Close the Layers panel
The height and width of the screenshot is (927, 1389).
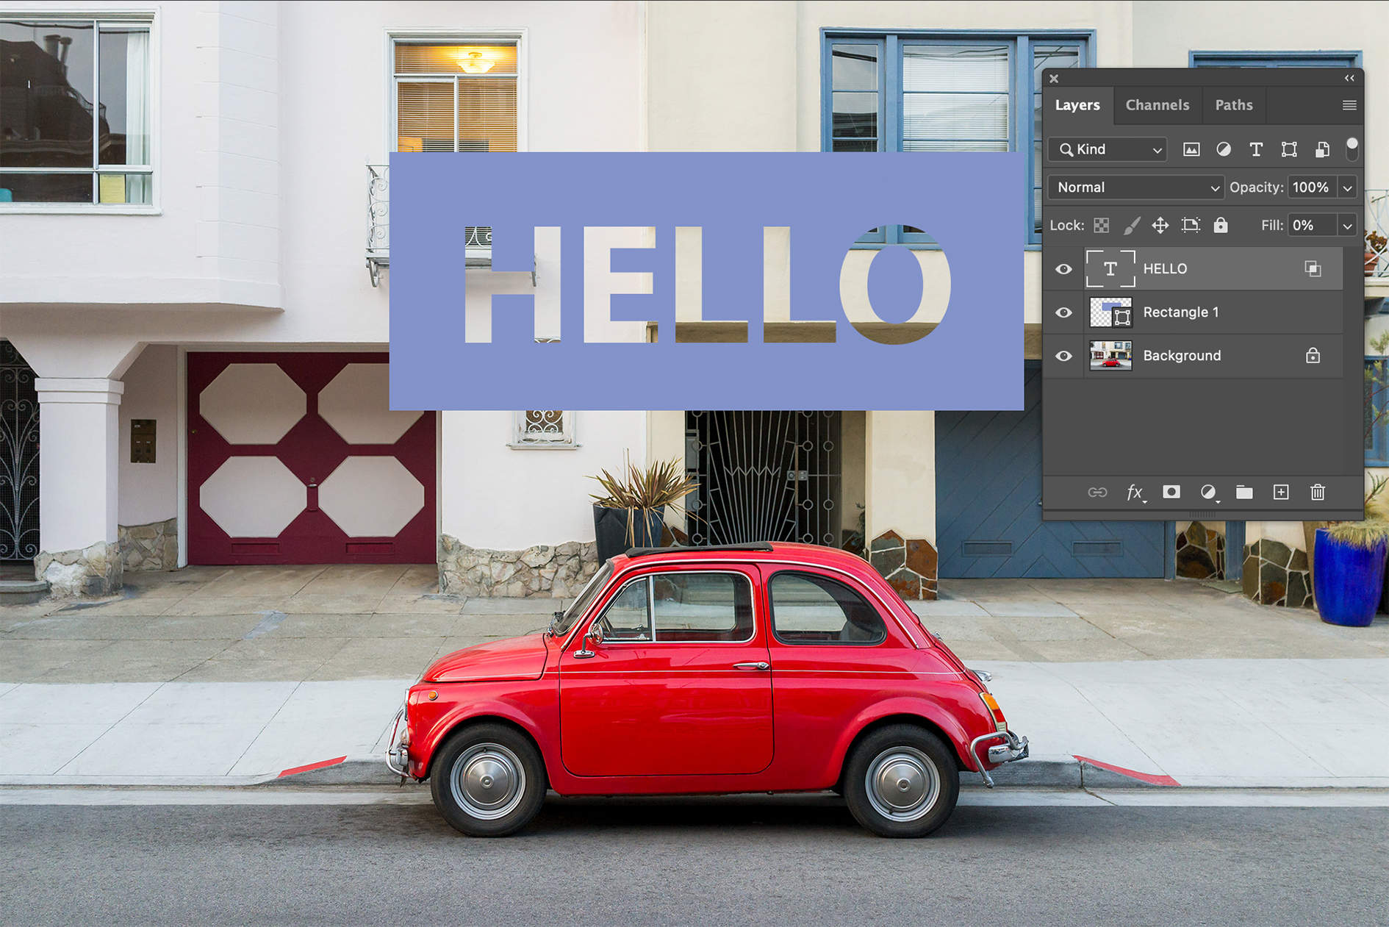1054,79
